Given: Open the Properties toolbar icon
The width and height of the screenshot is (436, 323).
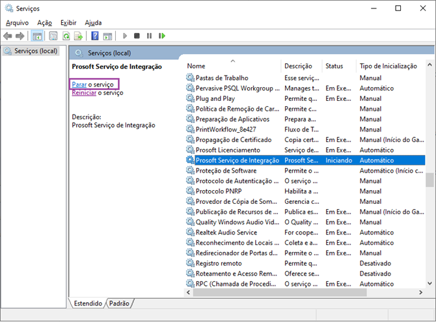Looking at the screenshot, I should click(53, 36).
